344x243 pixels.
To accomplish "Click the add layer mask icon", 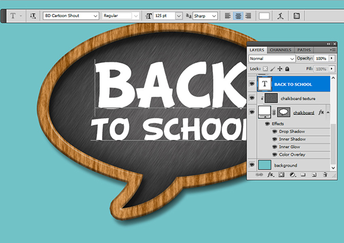I will click(x=281, y=175).
